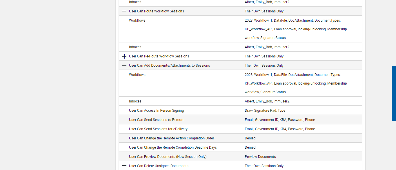Click Inboxes label above In Person Signing row

(x=135, y=101)
